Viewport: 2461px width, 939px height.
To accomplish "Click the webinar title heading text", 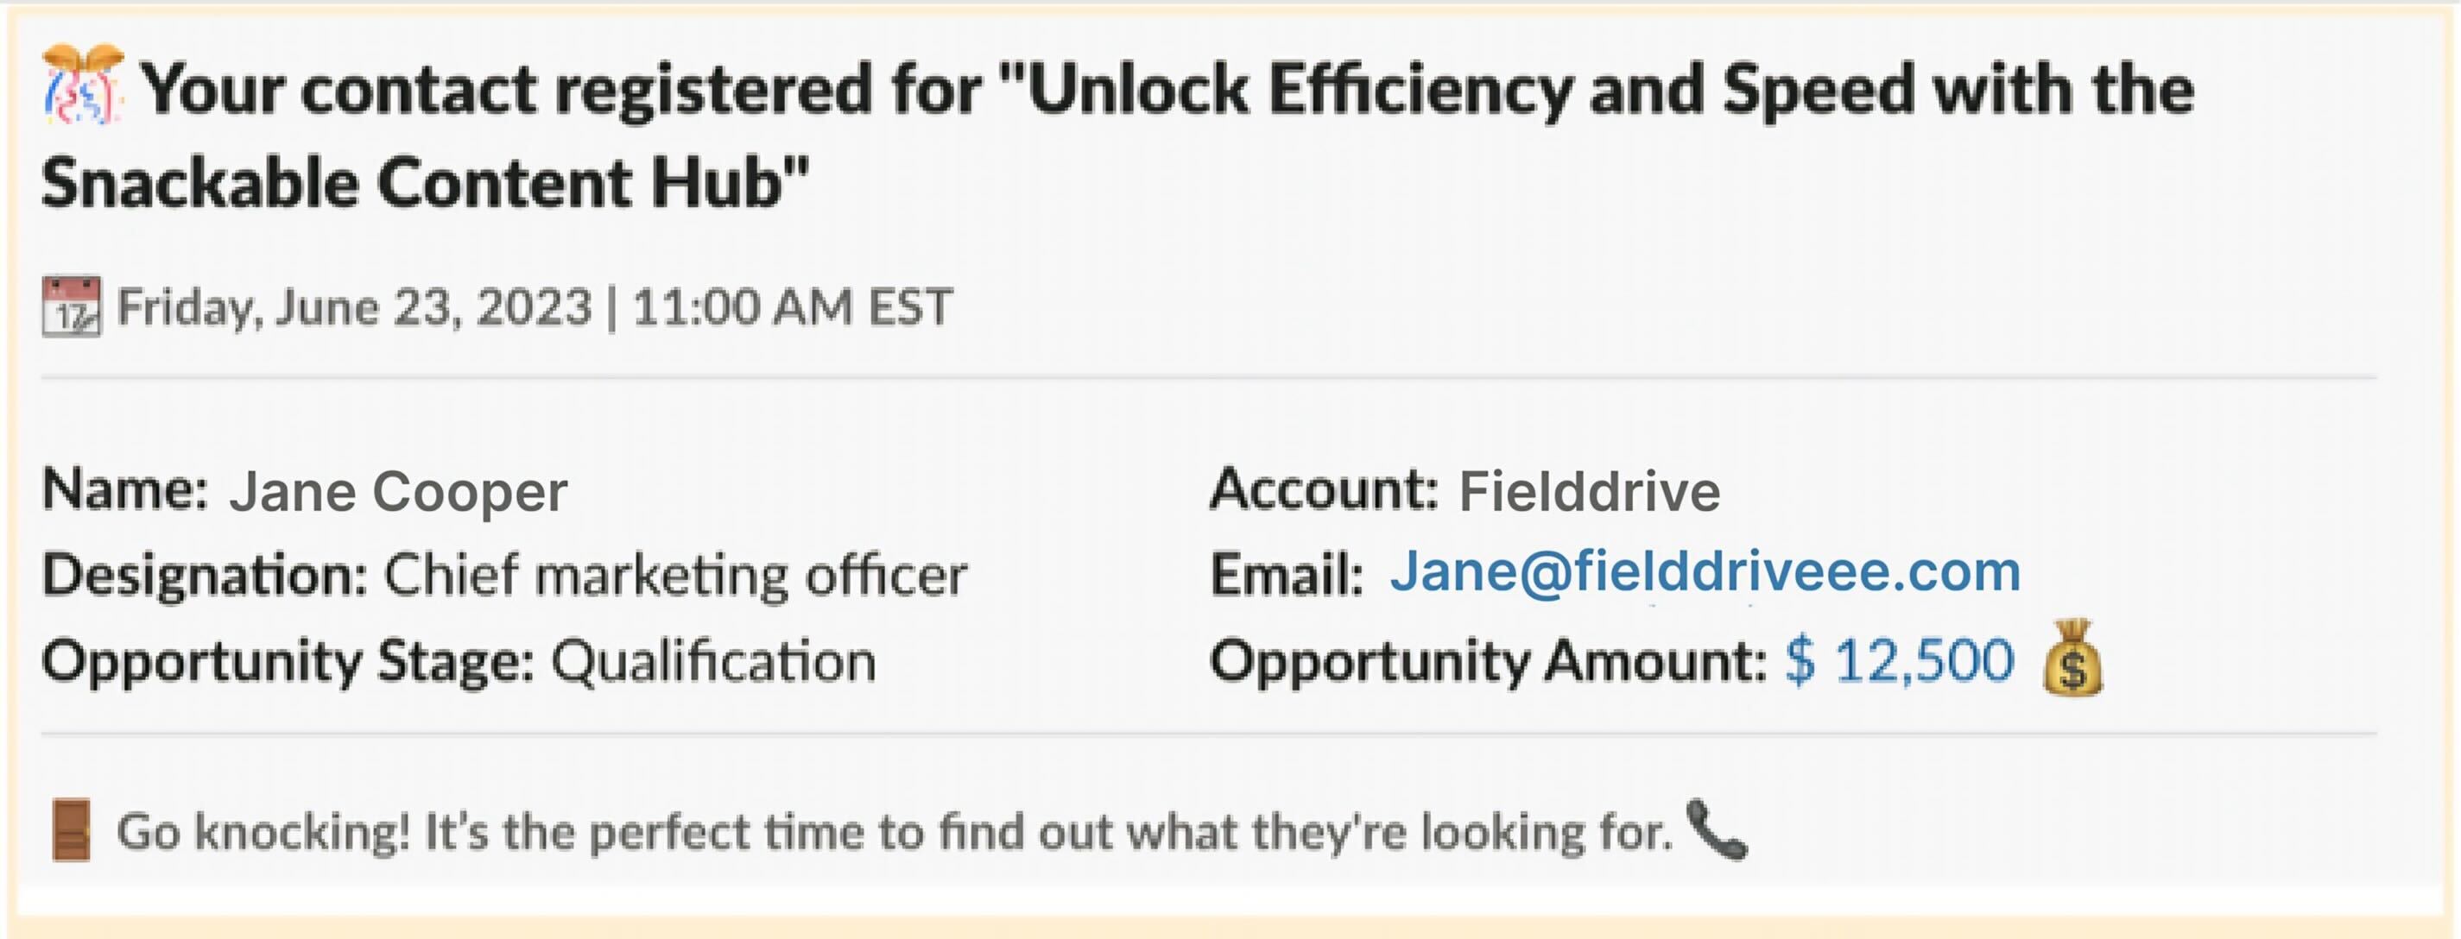I will tap(1117, 135).
